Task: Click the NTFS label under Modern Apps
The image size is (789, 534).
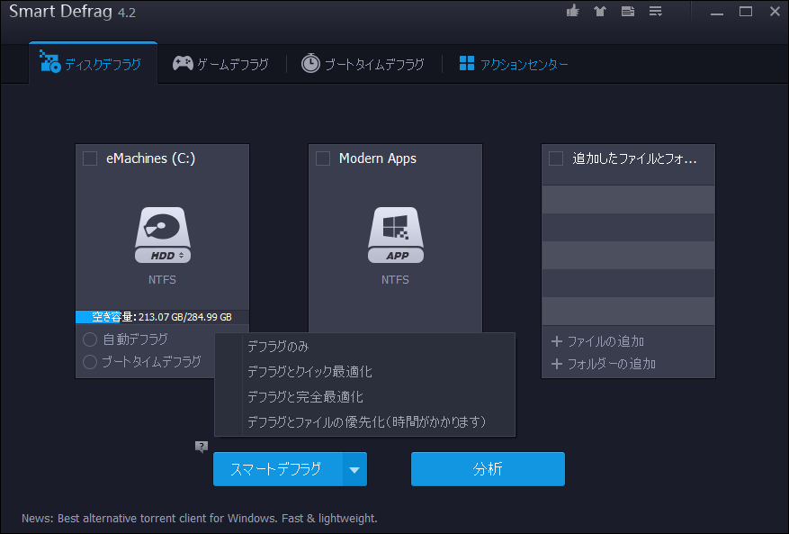Action: (x=395, y=279)
